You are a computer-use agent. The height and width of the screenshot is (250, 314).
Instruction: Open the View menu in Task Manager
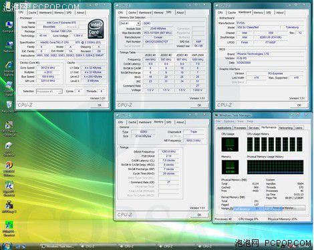pos(241,121)
